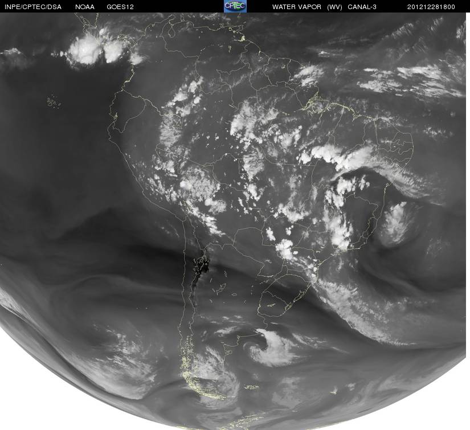Click the 201212281800 timestamp
Image resolution: width=470 pixels, height=430 pixels.
click(431, 7)
